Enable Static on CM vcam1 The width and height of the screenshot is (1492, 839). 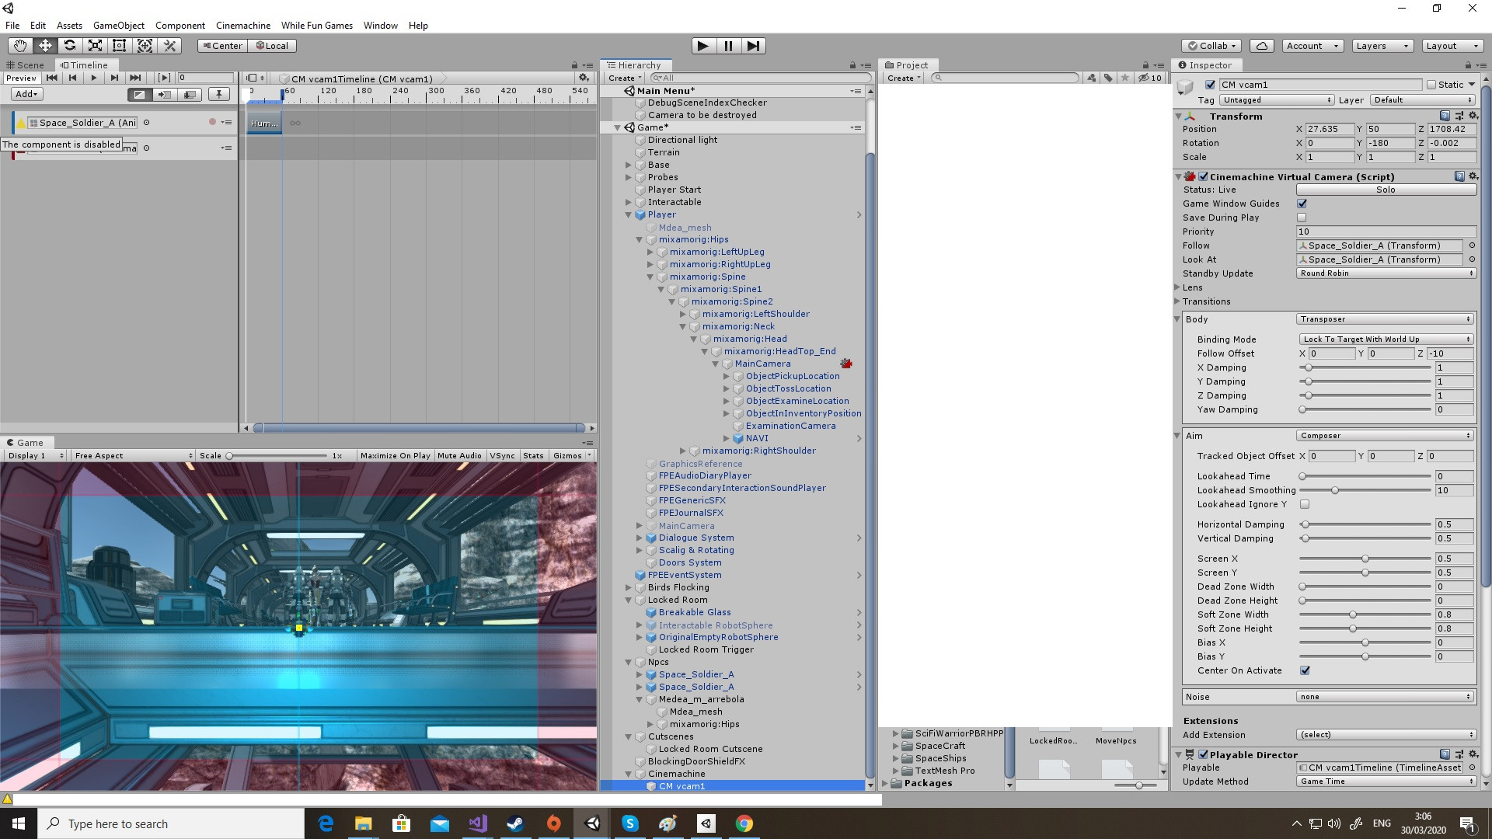click(x=1430, y=85)
